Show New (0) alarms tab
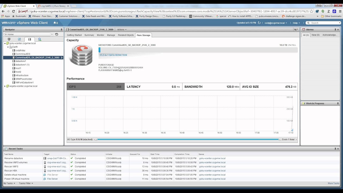343x193 pixels. pos(316,35)
